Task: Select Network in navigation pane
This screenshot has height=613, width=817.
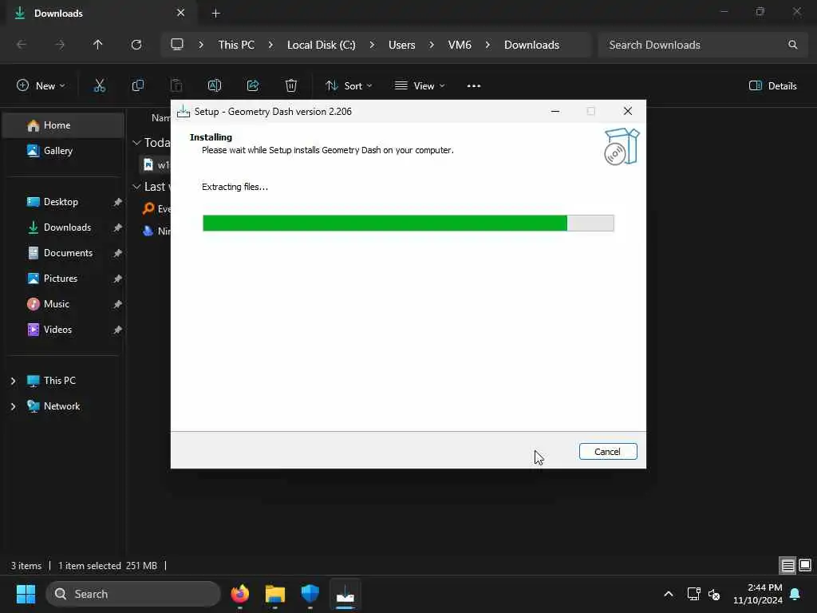Action: point(64,406)
